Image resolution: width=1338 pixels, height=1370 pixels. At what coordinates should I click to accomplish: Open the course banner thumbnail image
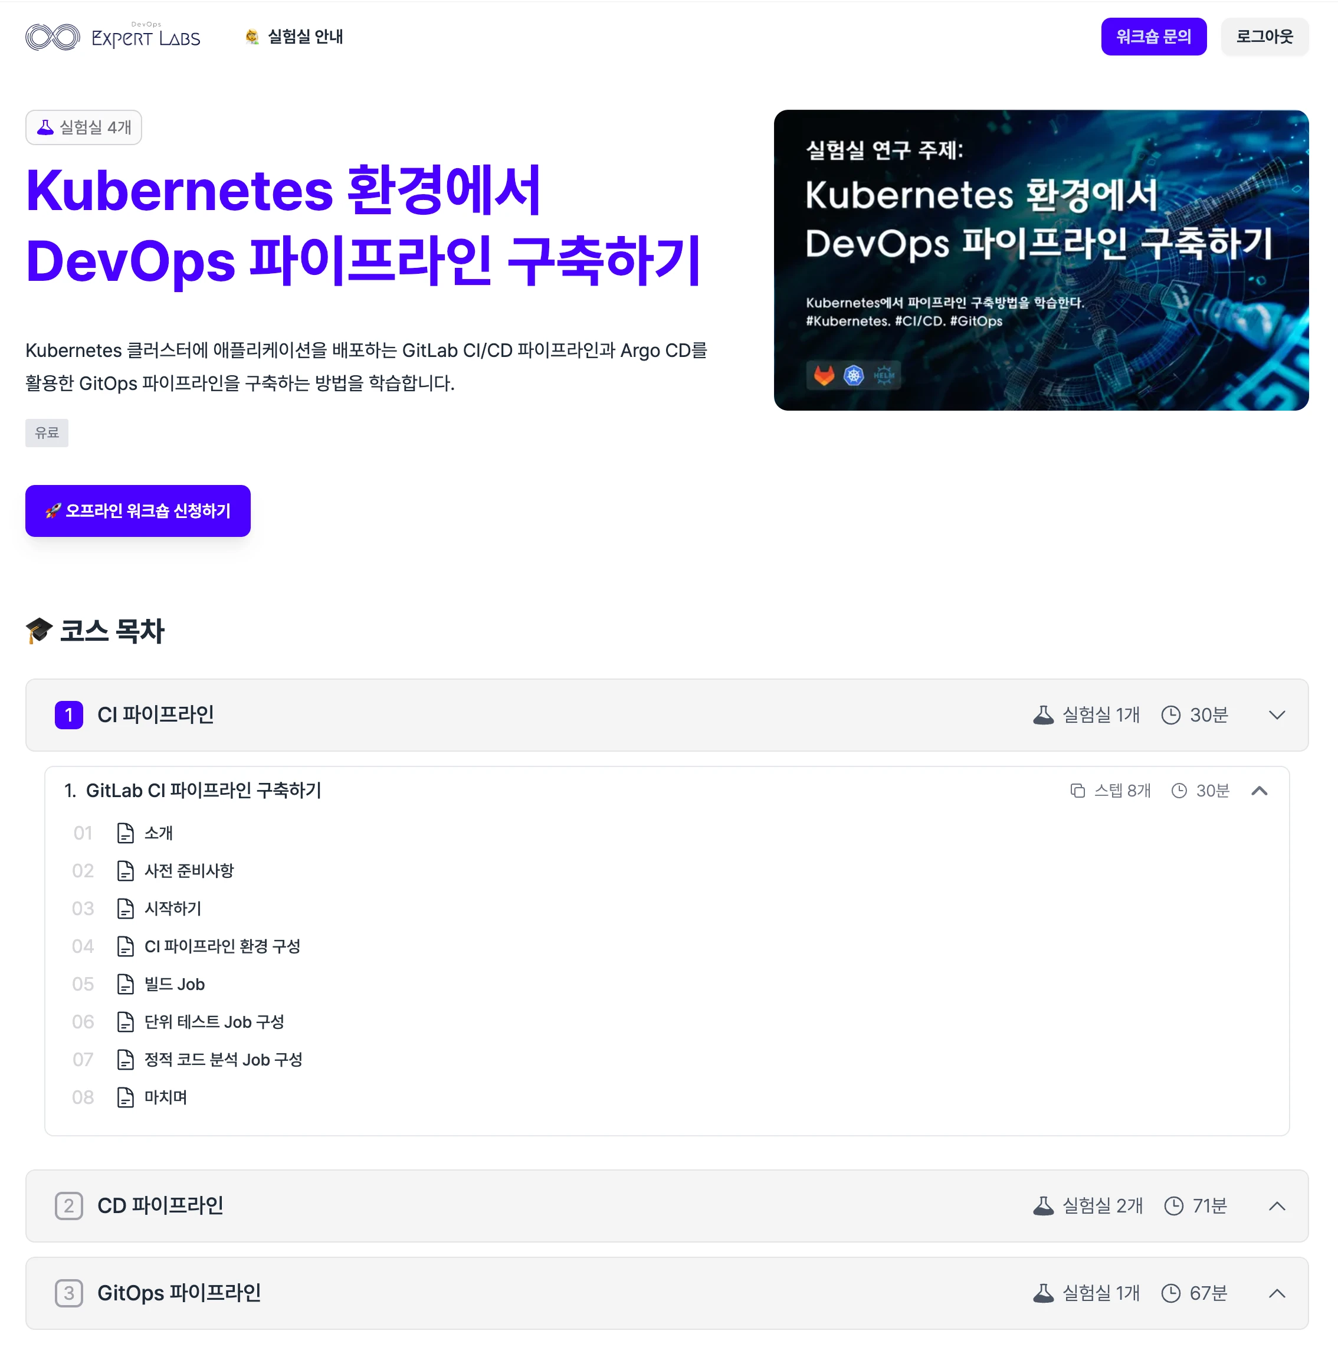point(1041,260)
